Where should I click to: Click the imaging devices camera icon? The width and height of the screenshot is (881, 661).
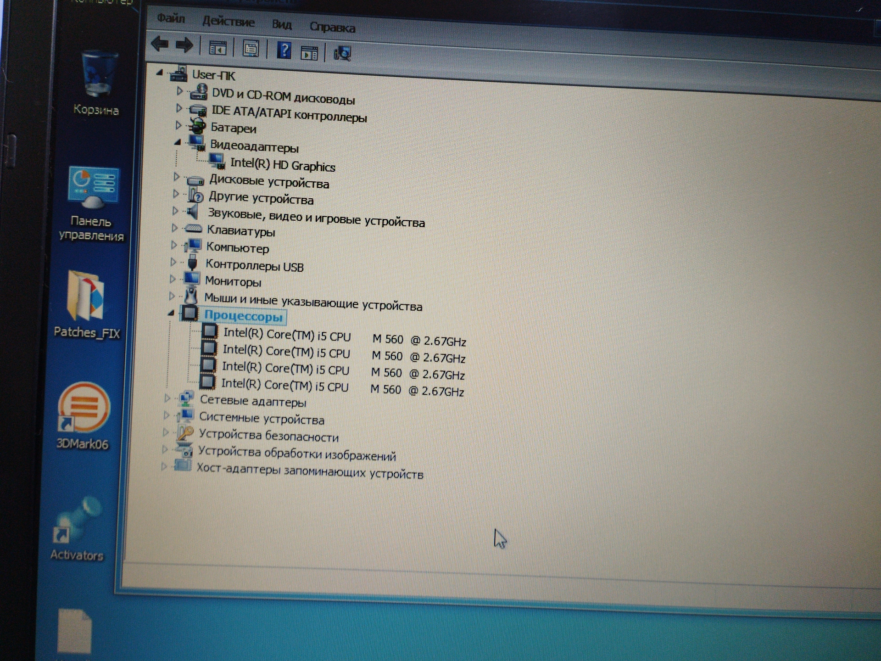184,450
